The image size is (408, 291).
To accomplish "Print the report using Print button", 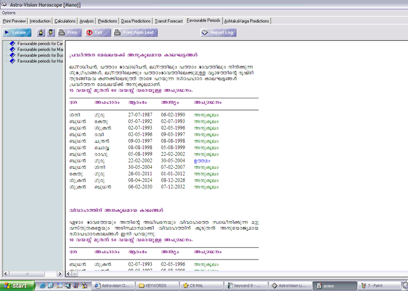I will click(x=69, y=33).
